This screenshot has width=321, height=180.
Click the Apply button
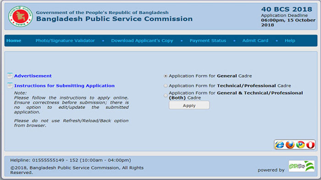coord(189,106)
